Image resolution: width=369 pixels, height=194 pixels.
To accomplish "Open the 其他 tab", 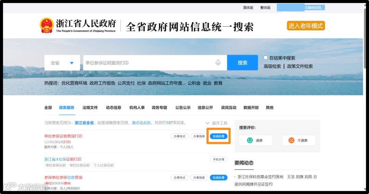I will 270,107.
